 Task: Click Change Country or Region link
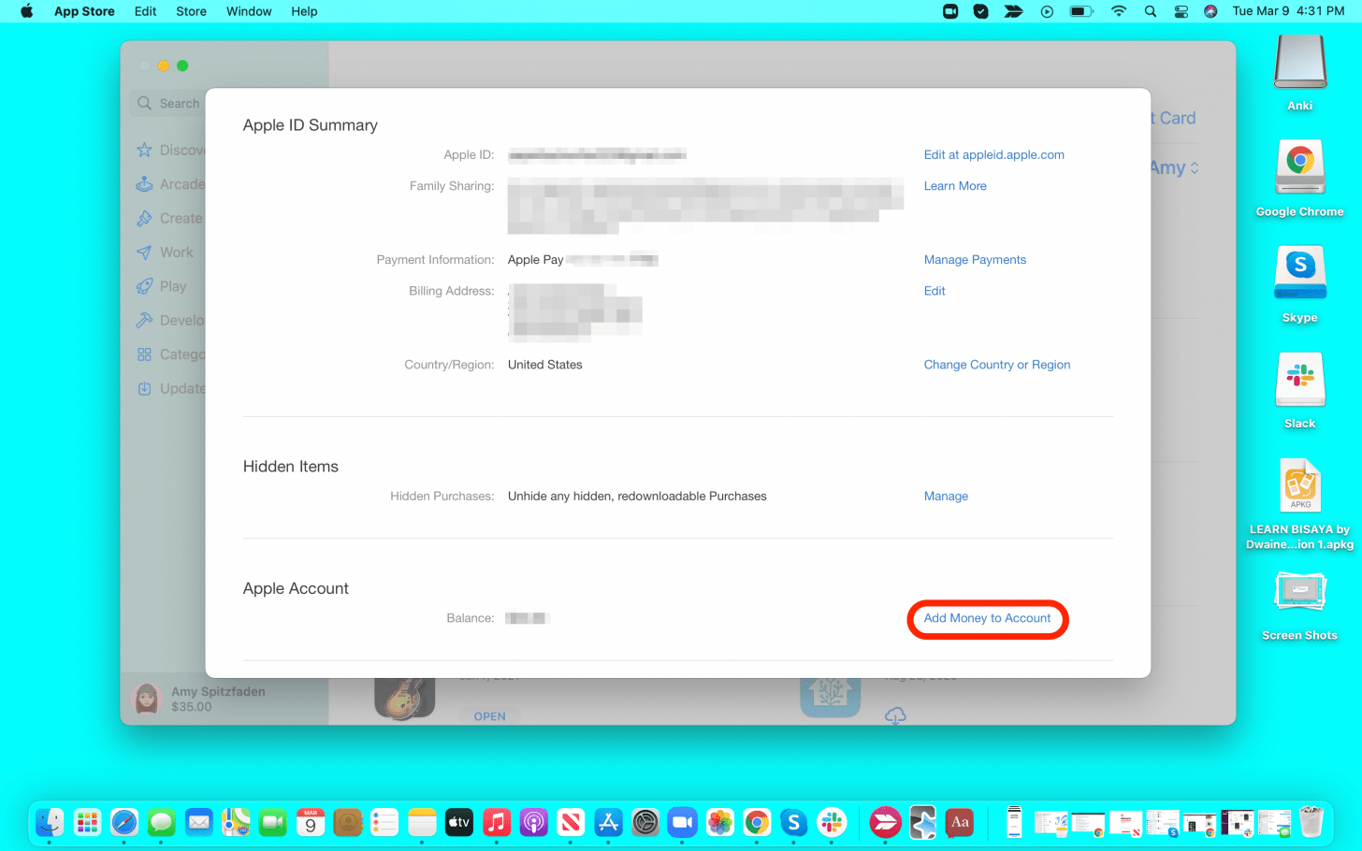pyautogui.click(x=996, y=365)
